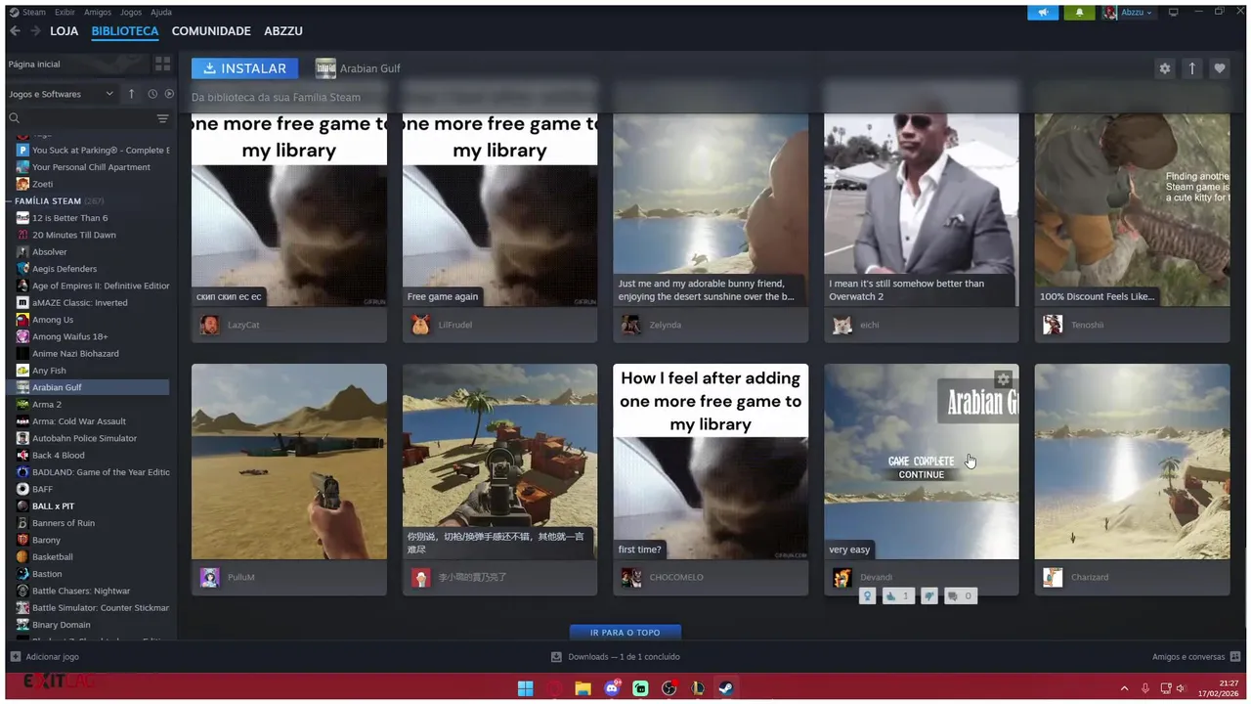The width and height of the screenshot is (1251, 704).
Task: Click the sort arrow beside Jogos e Softwares
Action: click(132, 94)
